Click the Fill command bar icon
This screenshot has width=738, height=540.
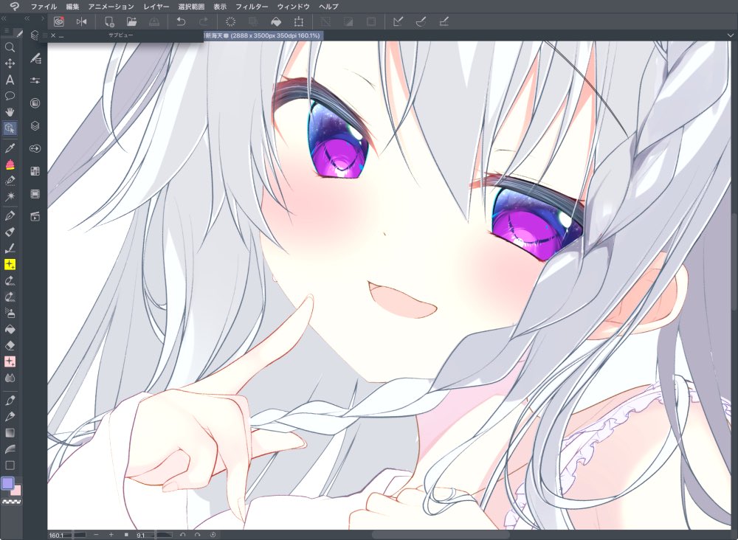coord(276,21)
